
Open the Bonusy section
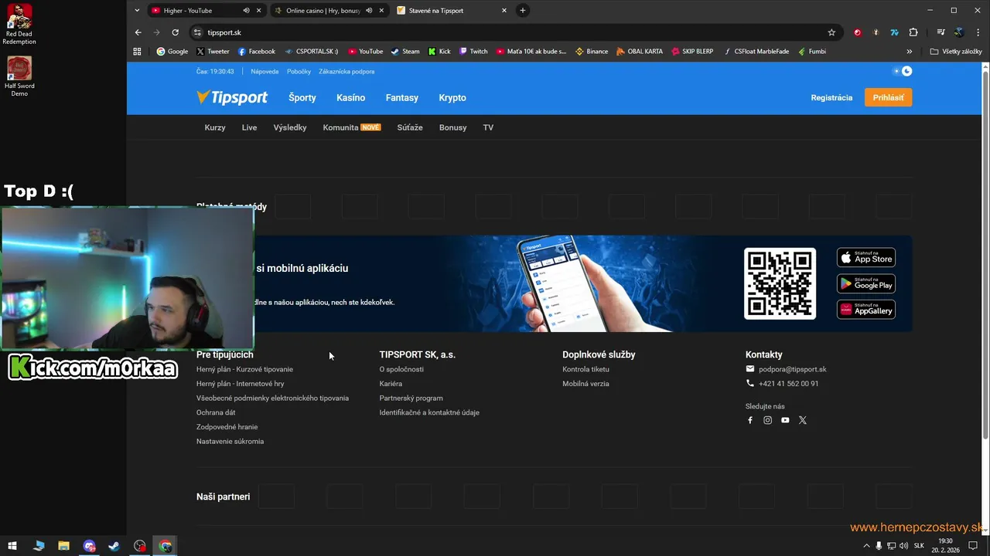452,127
